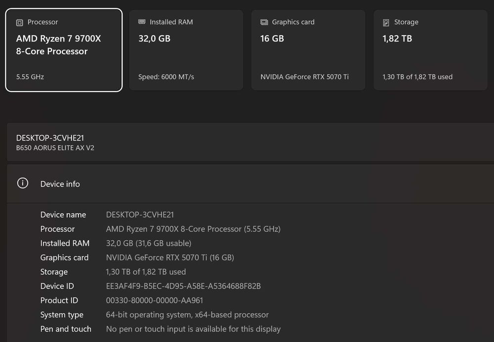Click 'NVIDIA GeForce RTX 5070 Ti (16 GB)' value
The image size is (494, 342).
(170, 258)
